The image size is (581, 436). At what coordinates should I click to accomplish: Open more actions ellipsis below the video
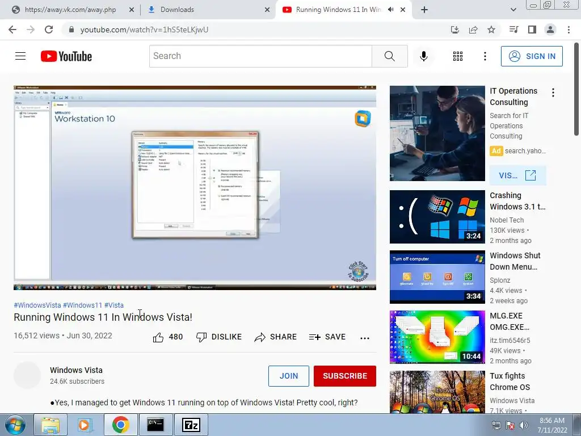pos(365,338)
